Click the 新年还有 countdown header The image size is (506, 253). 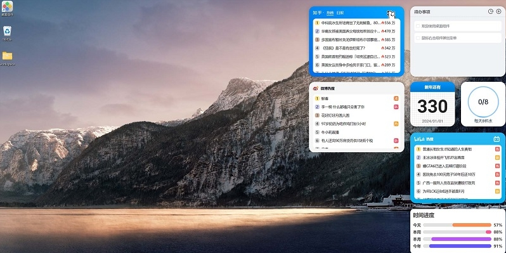tap(432, 87)
